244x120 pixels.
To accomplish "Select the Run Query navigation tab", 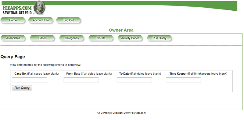I will [160, 38].
